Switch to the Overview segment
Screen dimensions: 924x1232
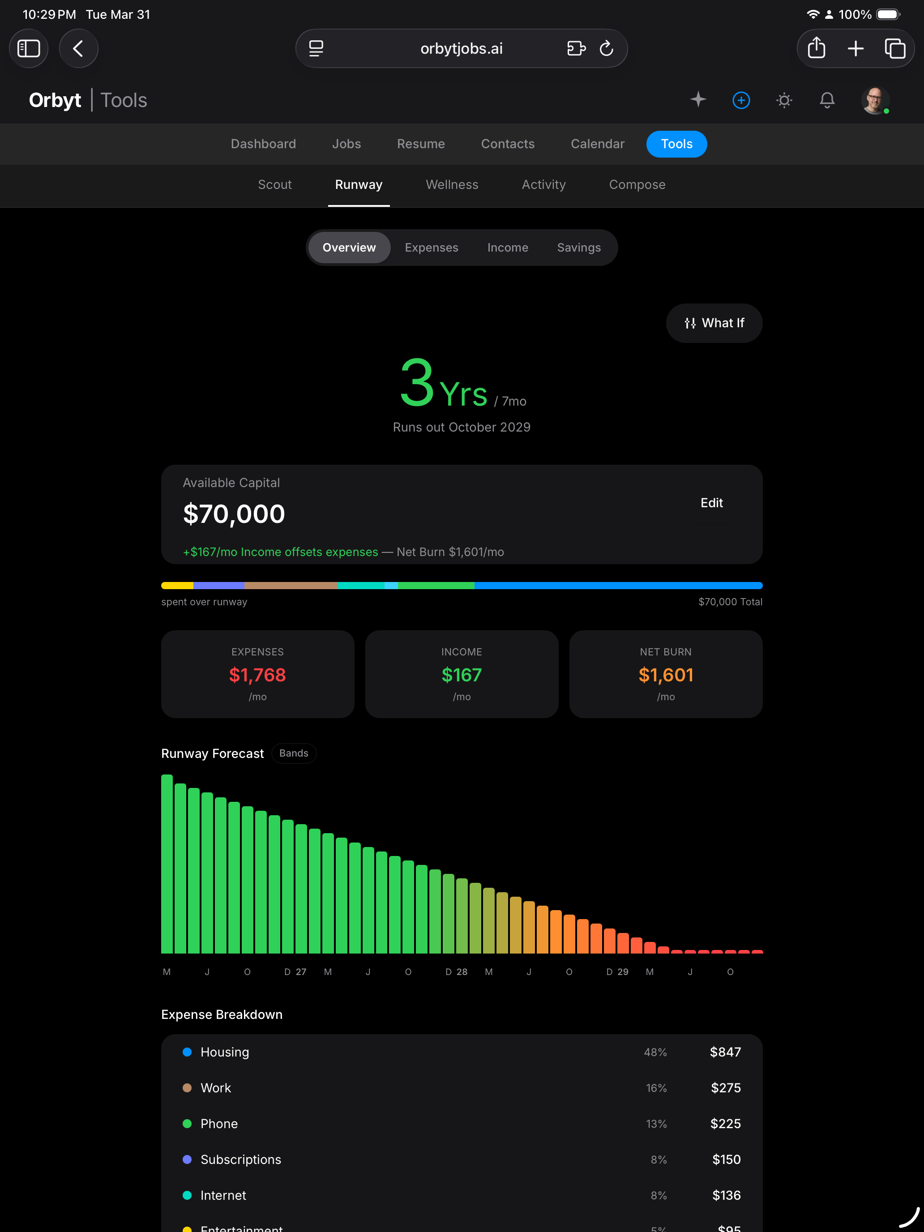(x=349, y=247)
